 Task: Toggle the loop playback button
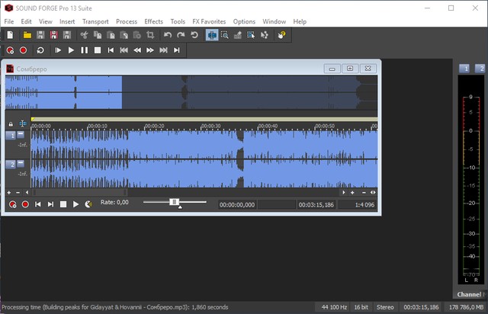40,50
